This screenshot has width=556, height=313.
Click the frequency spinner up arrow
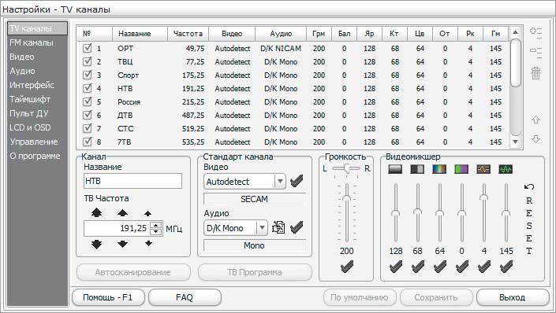pyautogui.click(x=156, y=225)
